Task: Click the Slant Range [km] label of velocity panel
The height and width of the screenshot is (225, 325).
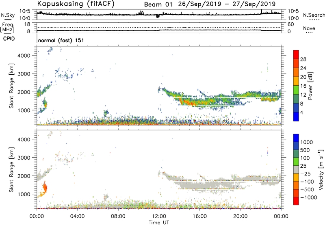Action: pos(11,170)
